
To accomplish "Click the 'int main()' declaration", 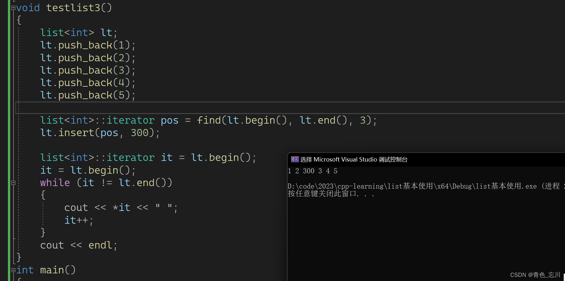I will pos(46,270).
